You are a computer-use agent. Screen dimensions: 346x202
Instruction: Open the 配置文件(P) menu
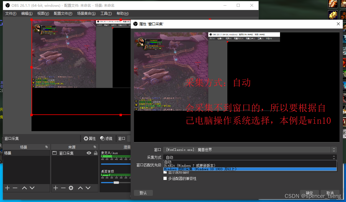coord(63,14)
